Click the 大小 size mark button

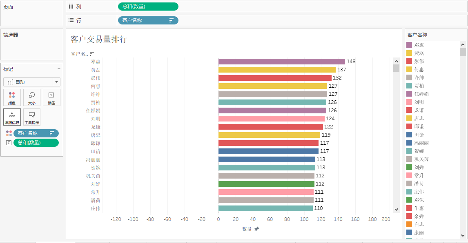pyautogui.click(x=32, y=97)
